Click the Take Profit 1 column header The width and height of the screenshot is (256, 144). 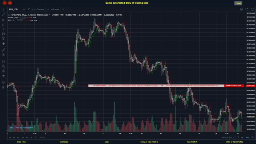[x=192, y=142]
